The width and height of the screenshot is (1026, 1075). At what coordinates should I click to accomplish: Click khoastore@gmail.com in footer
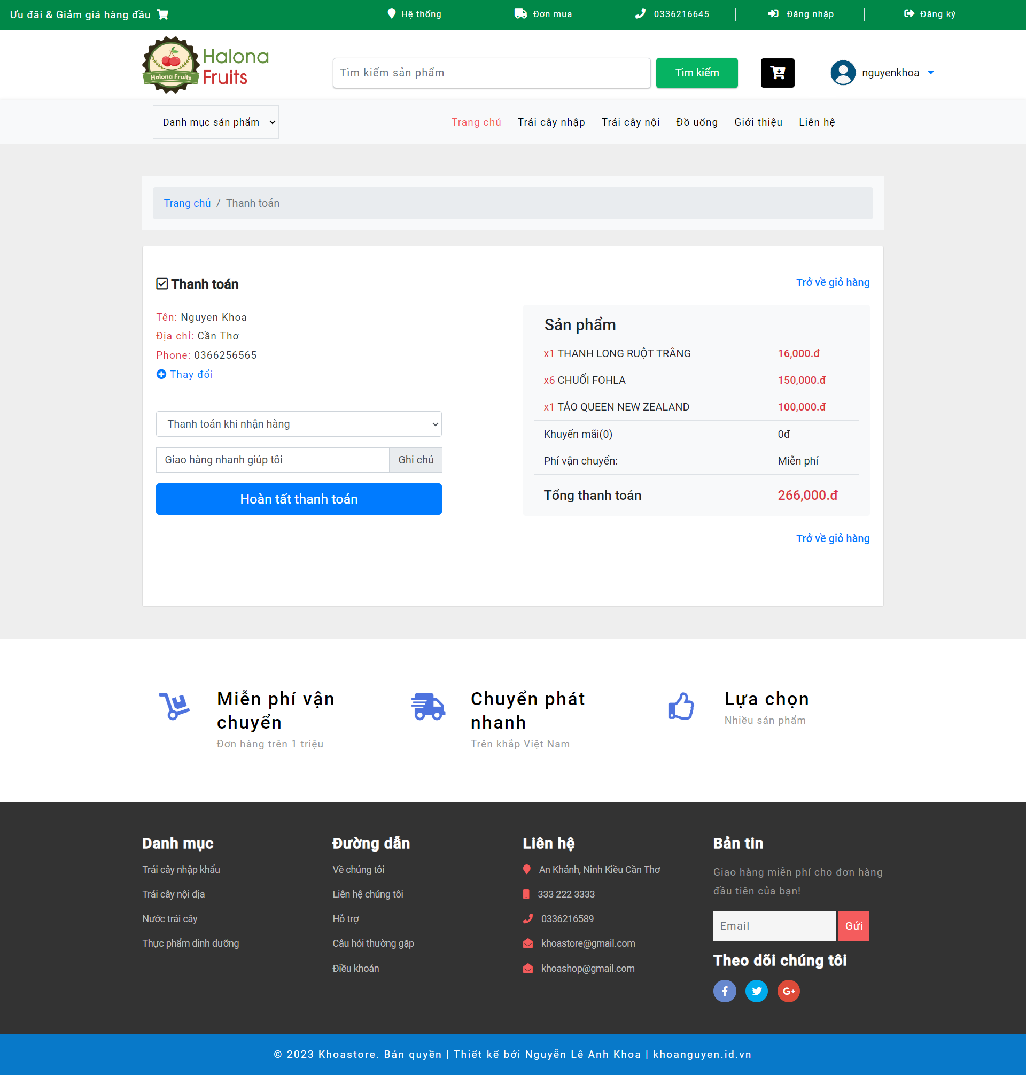588,943
